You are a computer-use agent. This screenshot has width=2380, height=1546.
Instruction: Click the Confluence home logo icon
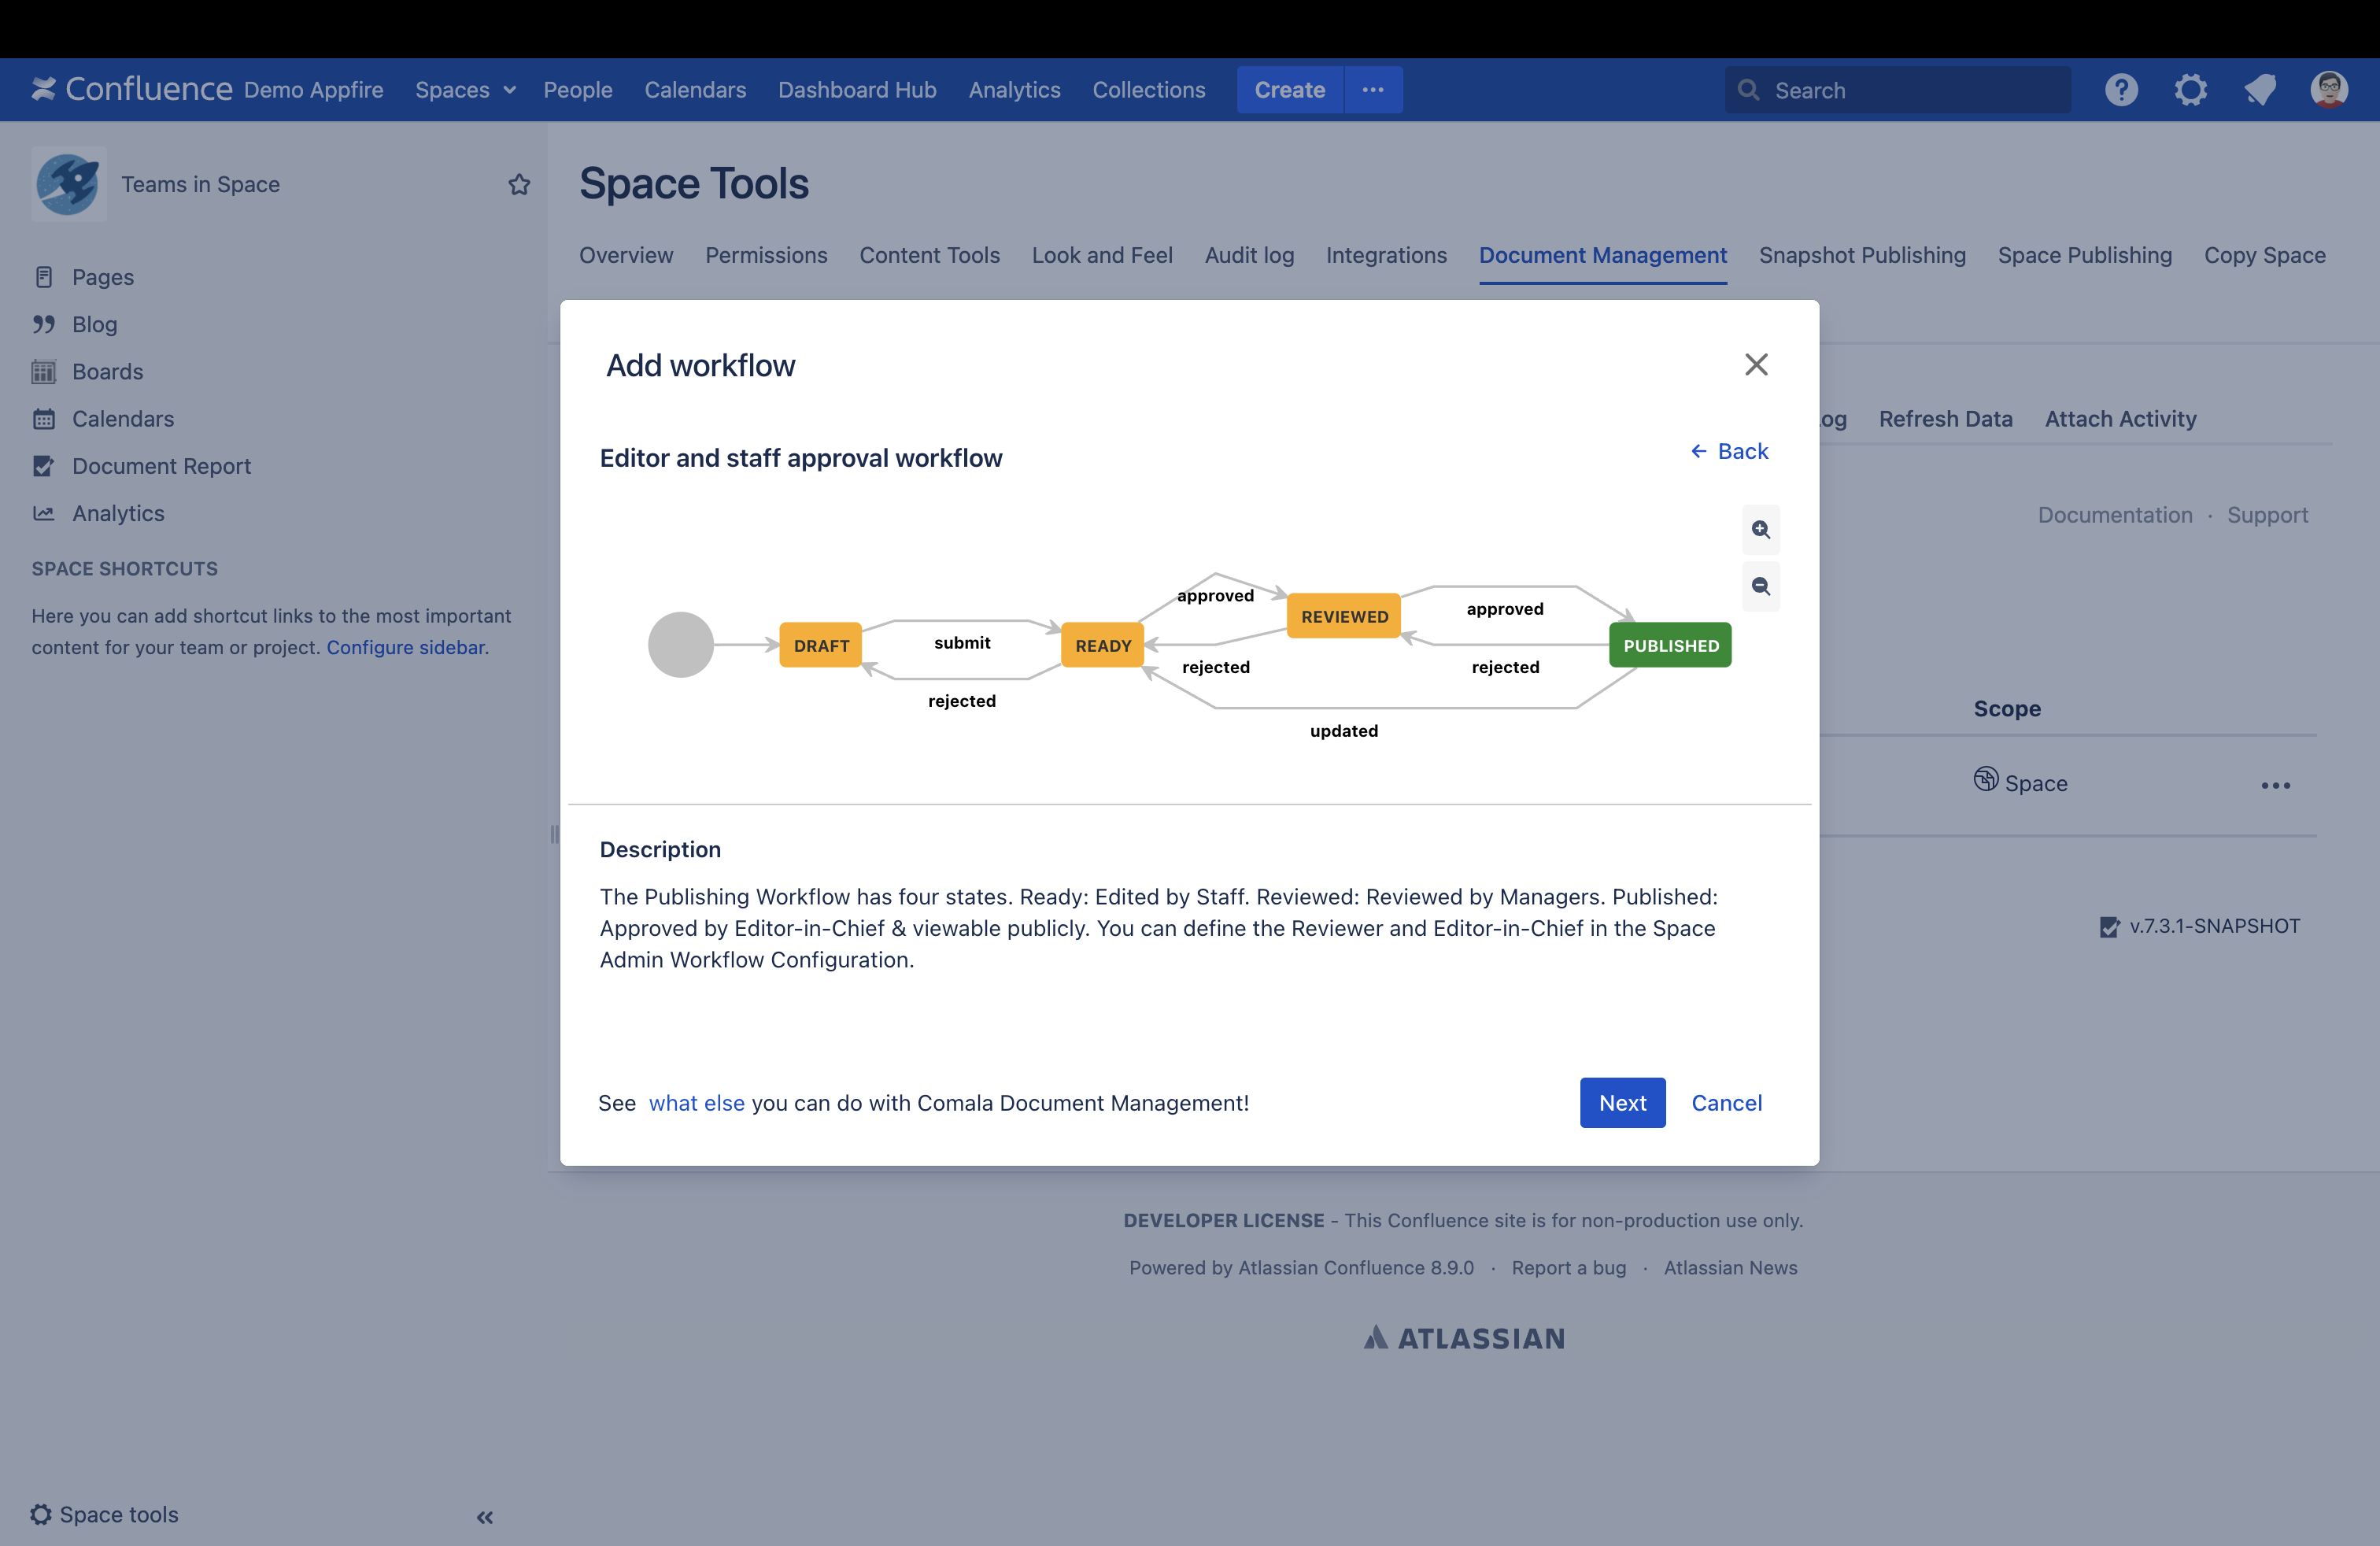tap(42, 88)
